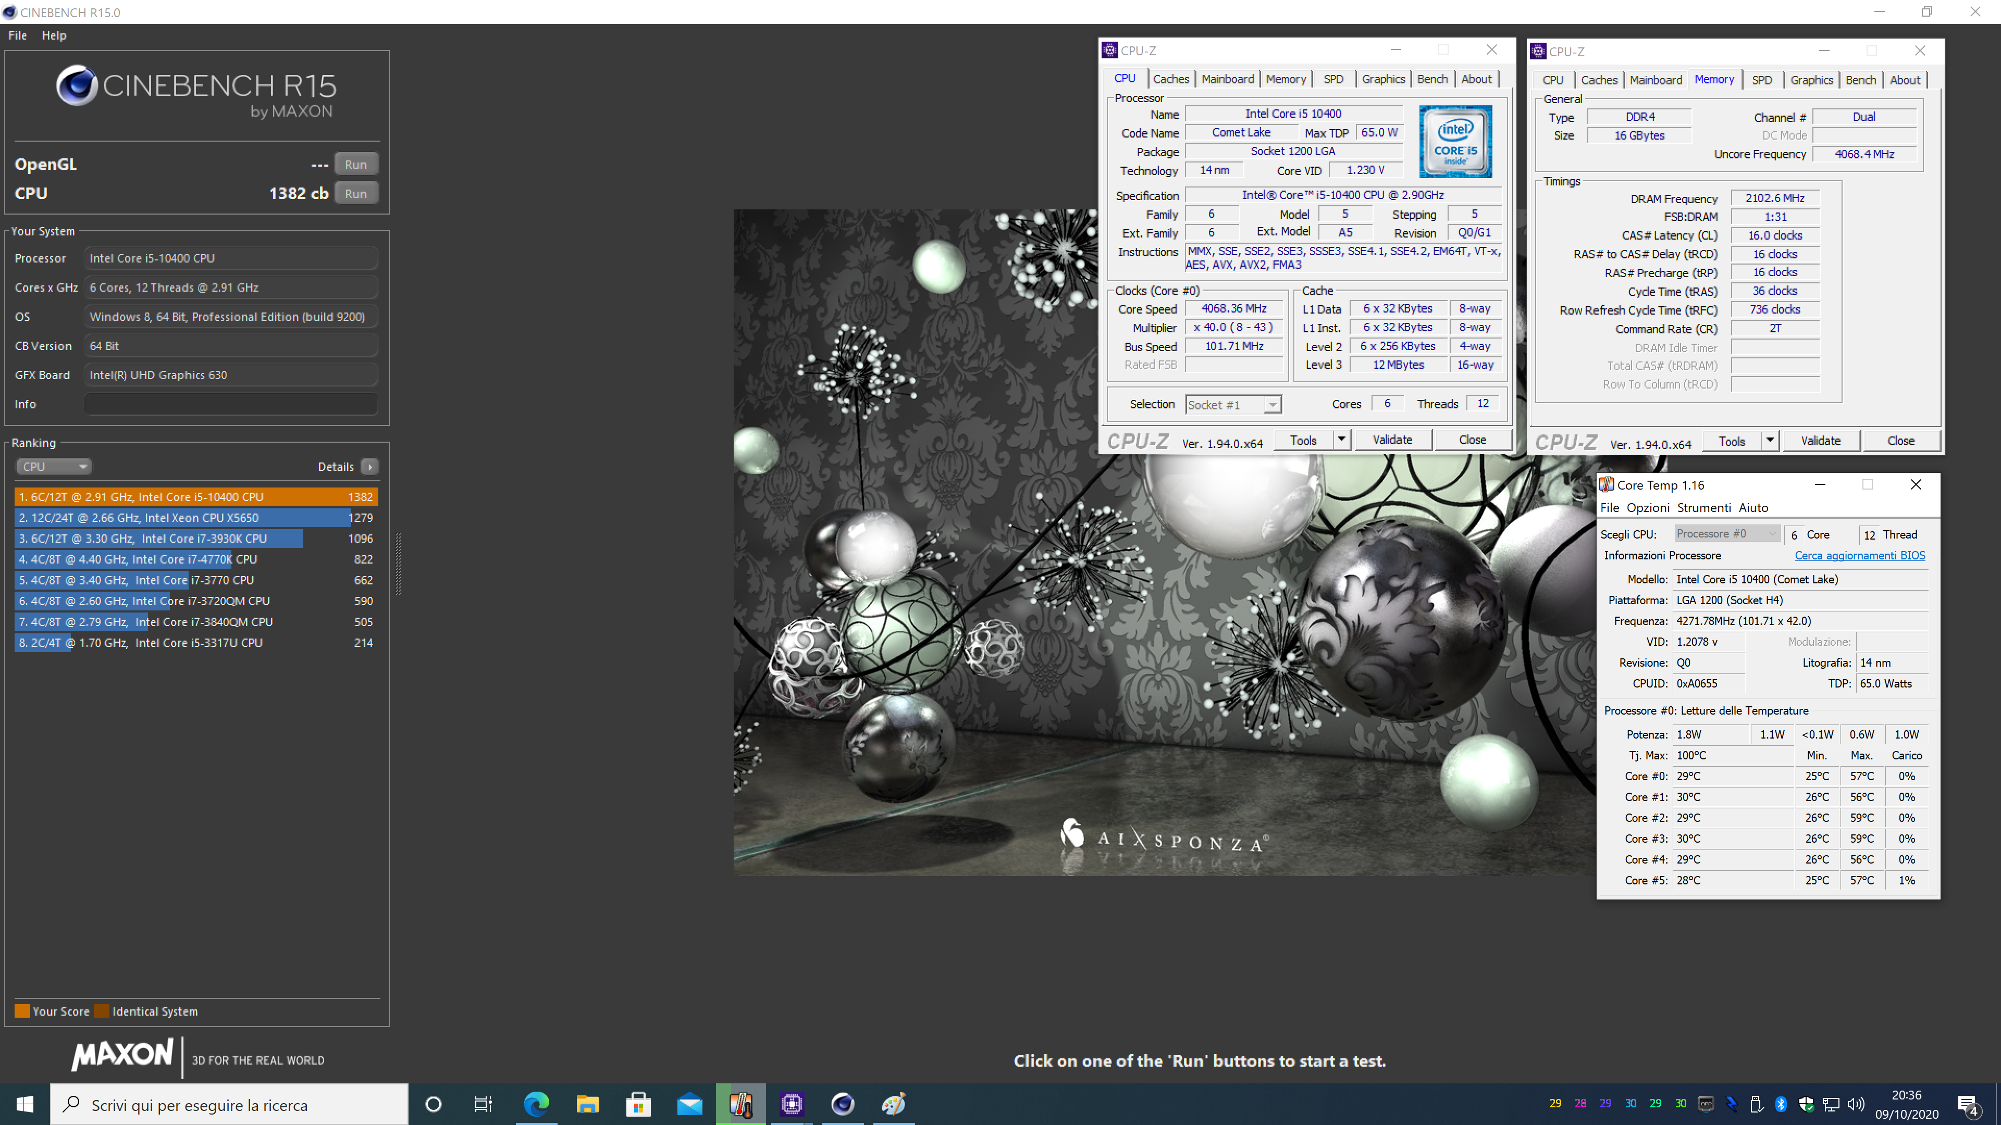Screen dimensions: 2001x1125
Task: Click Validate in the CPU tab CPU-Z window
Action: pyautogui.click(x=1392, y=440)
